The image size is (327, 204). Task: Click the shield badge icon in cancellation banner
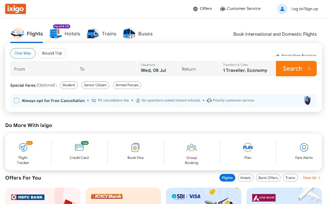click(307, 100)
